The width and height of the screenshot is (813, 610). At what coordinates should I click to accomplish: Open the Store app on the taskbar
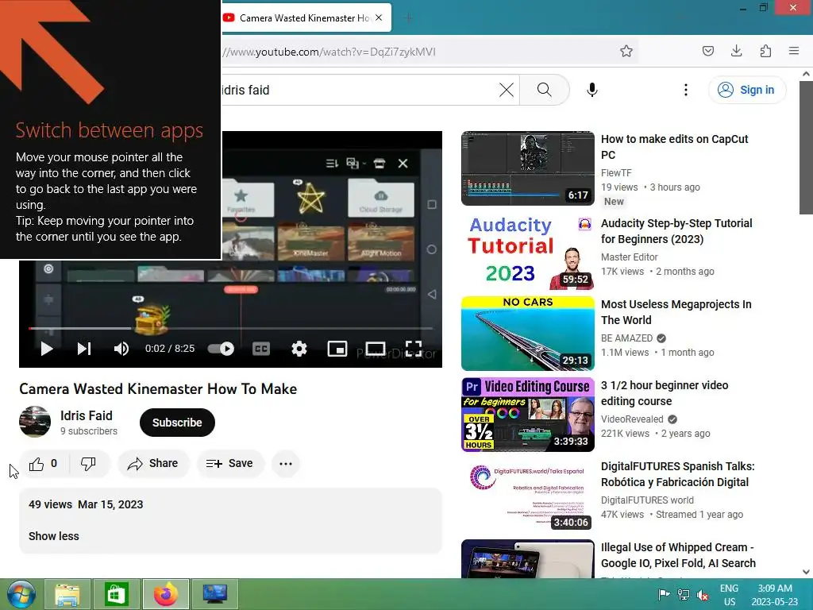(x=116, y=594)
